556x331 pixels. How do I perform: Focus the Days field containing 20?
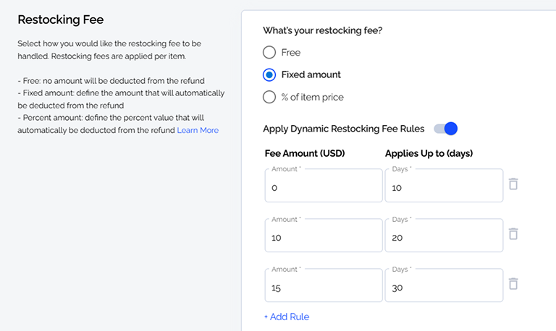point(444,236)
